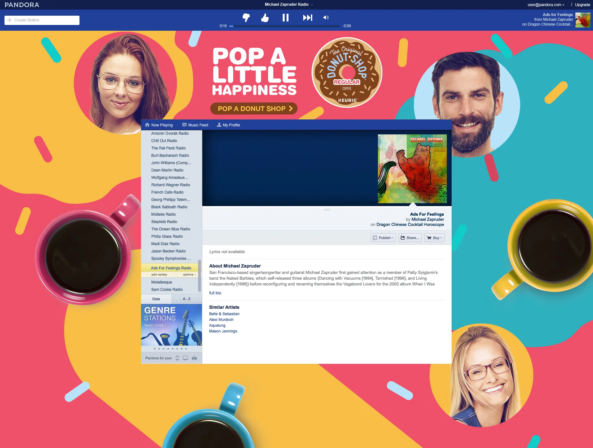Select Madi Diaz Radio station
This screenshot has width=593, height=448.
click(165, 244)
